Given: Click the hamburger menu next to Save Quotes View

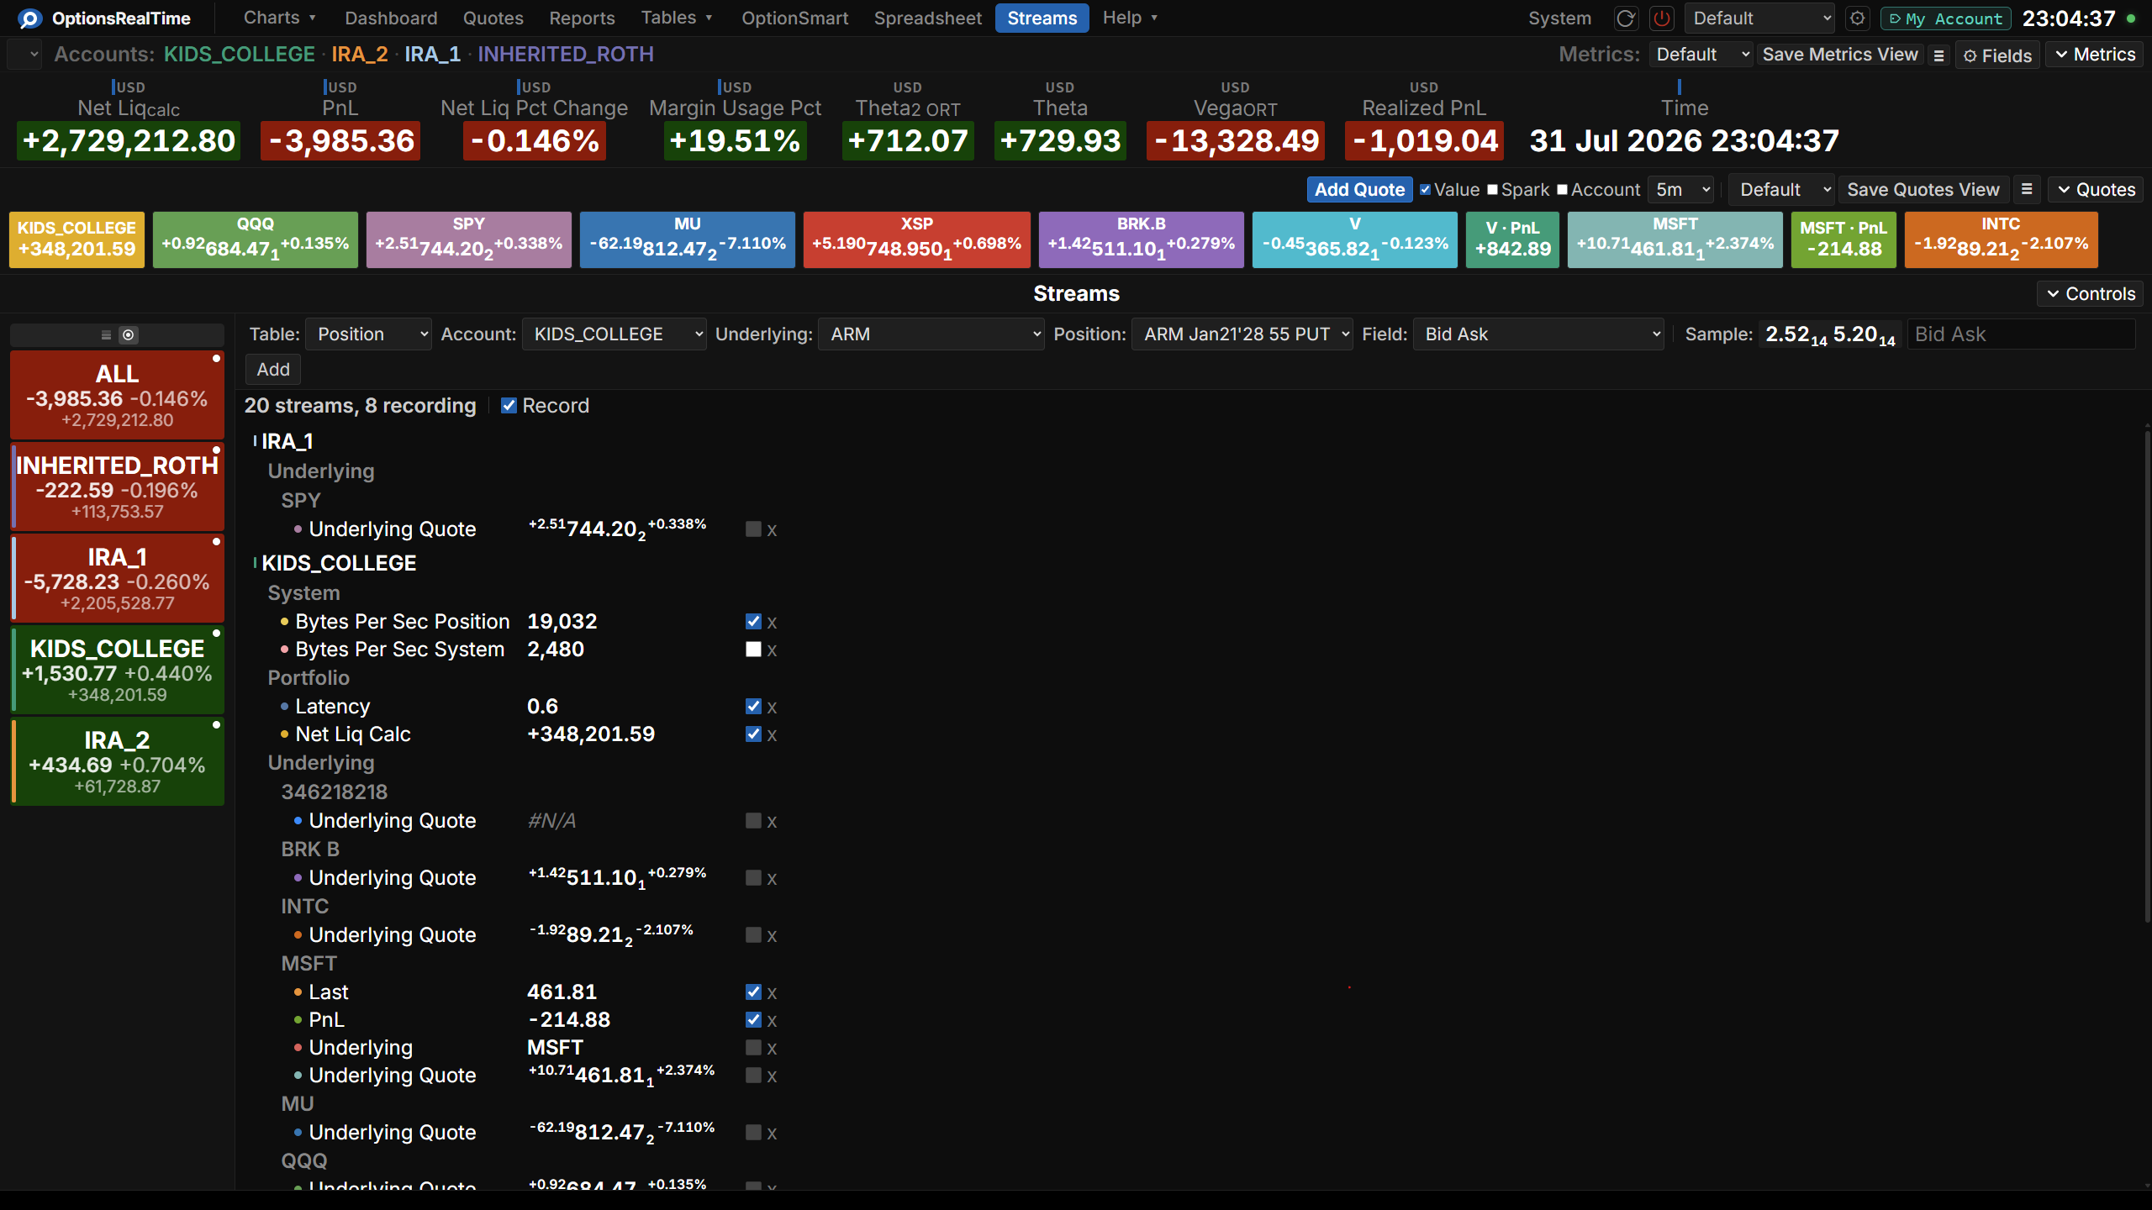Looking at the screenshot, I should [x=2027, y=190].
